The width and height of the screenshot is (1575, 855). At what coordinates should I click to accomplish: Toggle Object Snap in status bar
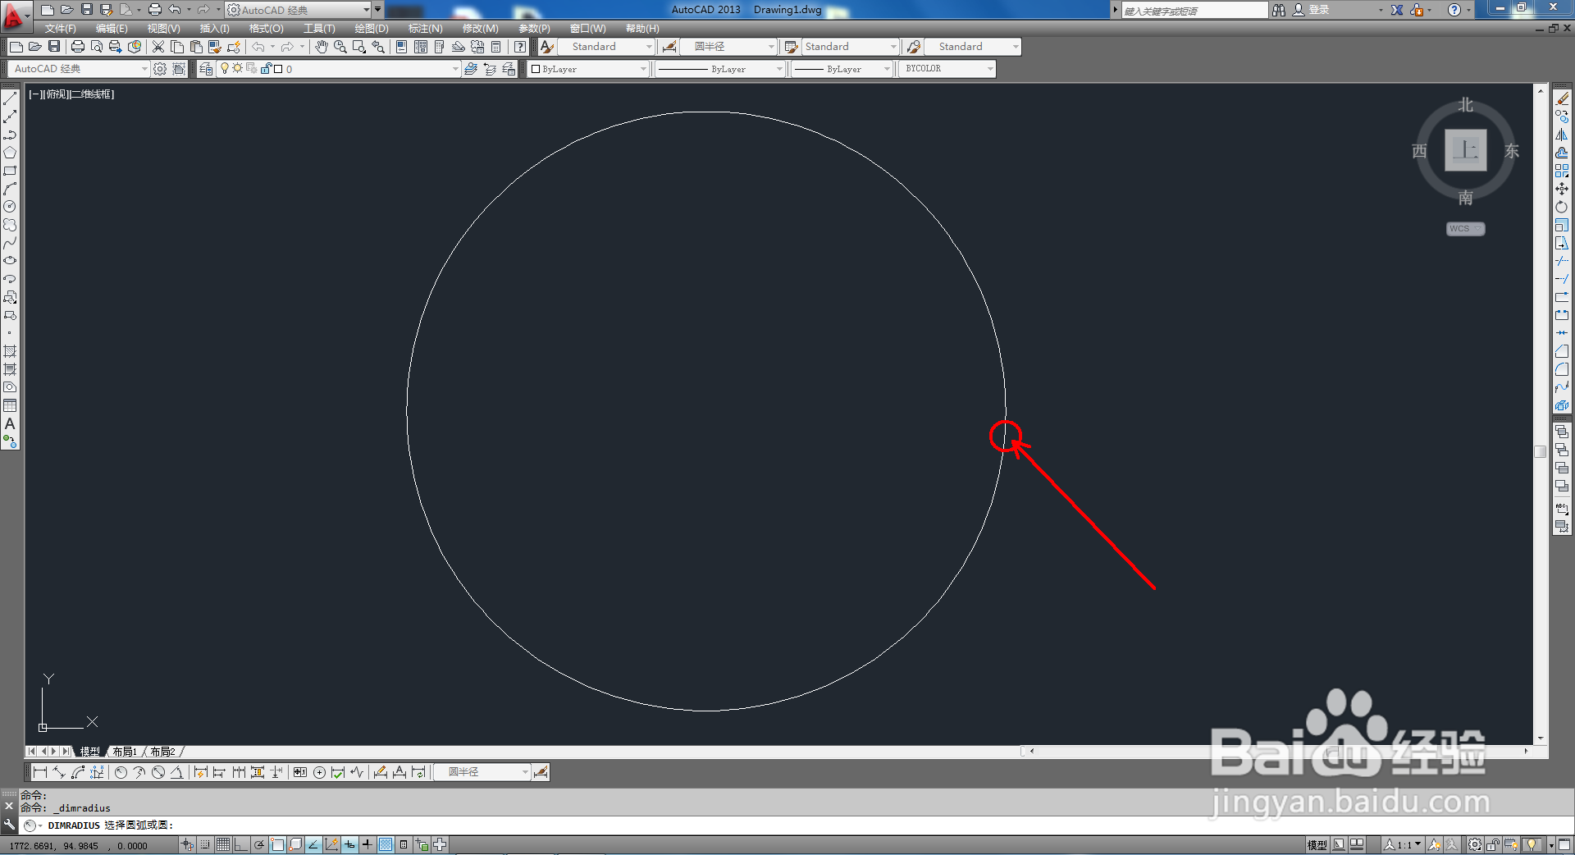[x=277, y=844]
